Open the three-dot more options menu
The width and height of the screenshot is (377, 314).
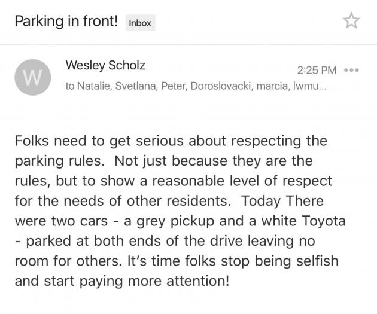coord(352,70)
